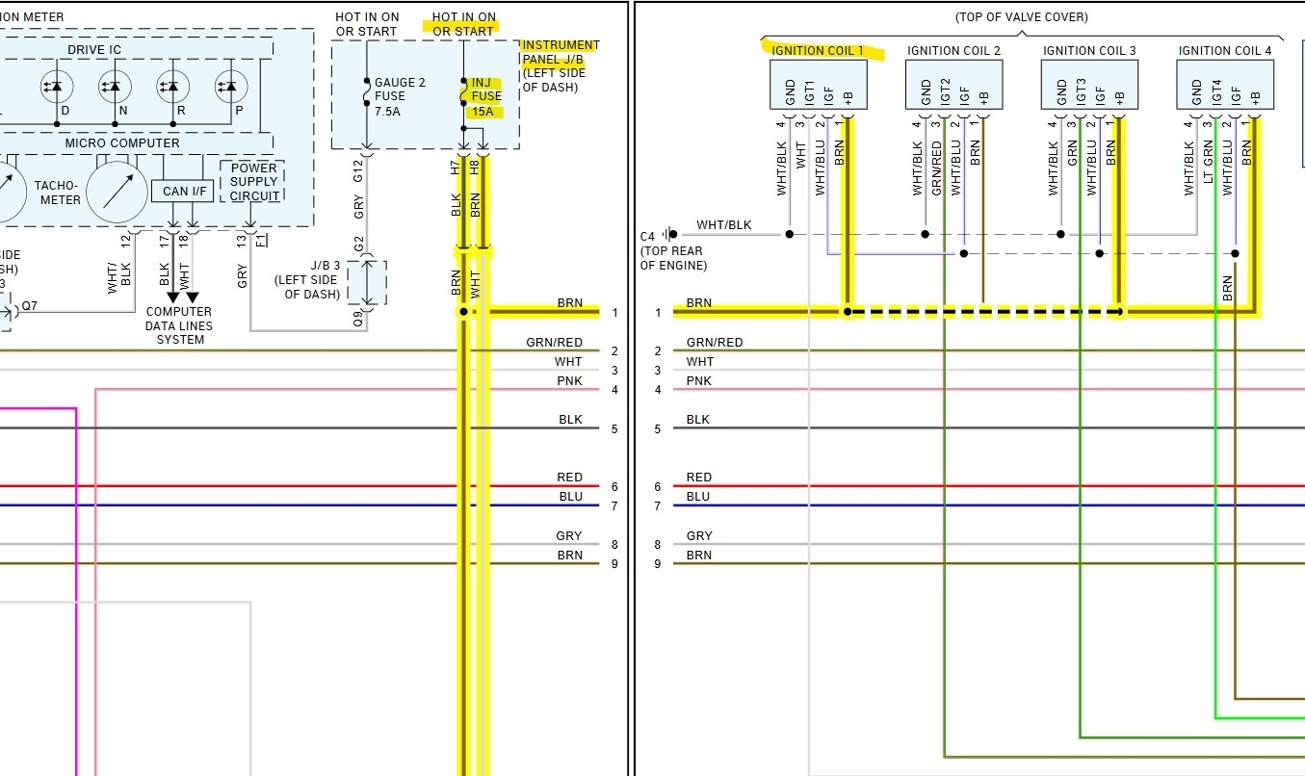Click the Top of Valve Cover heading
Viewport: 1305px width, 776px height.
click(x=1021, y=17)
